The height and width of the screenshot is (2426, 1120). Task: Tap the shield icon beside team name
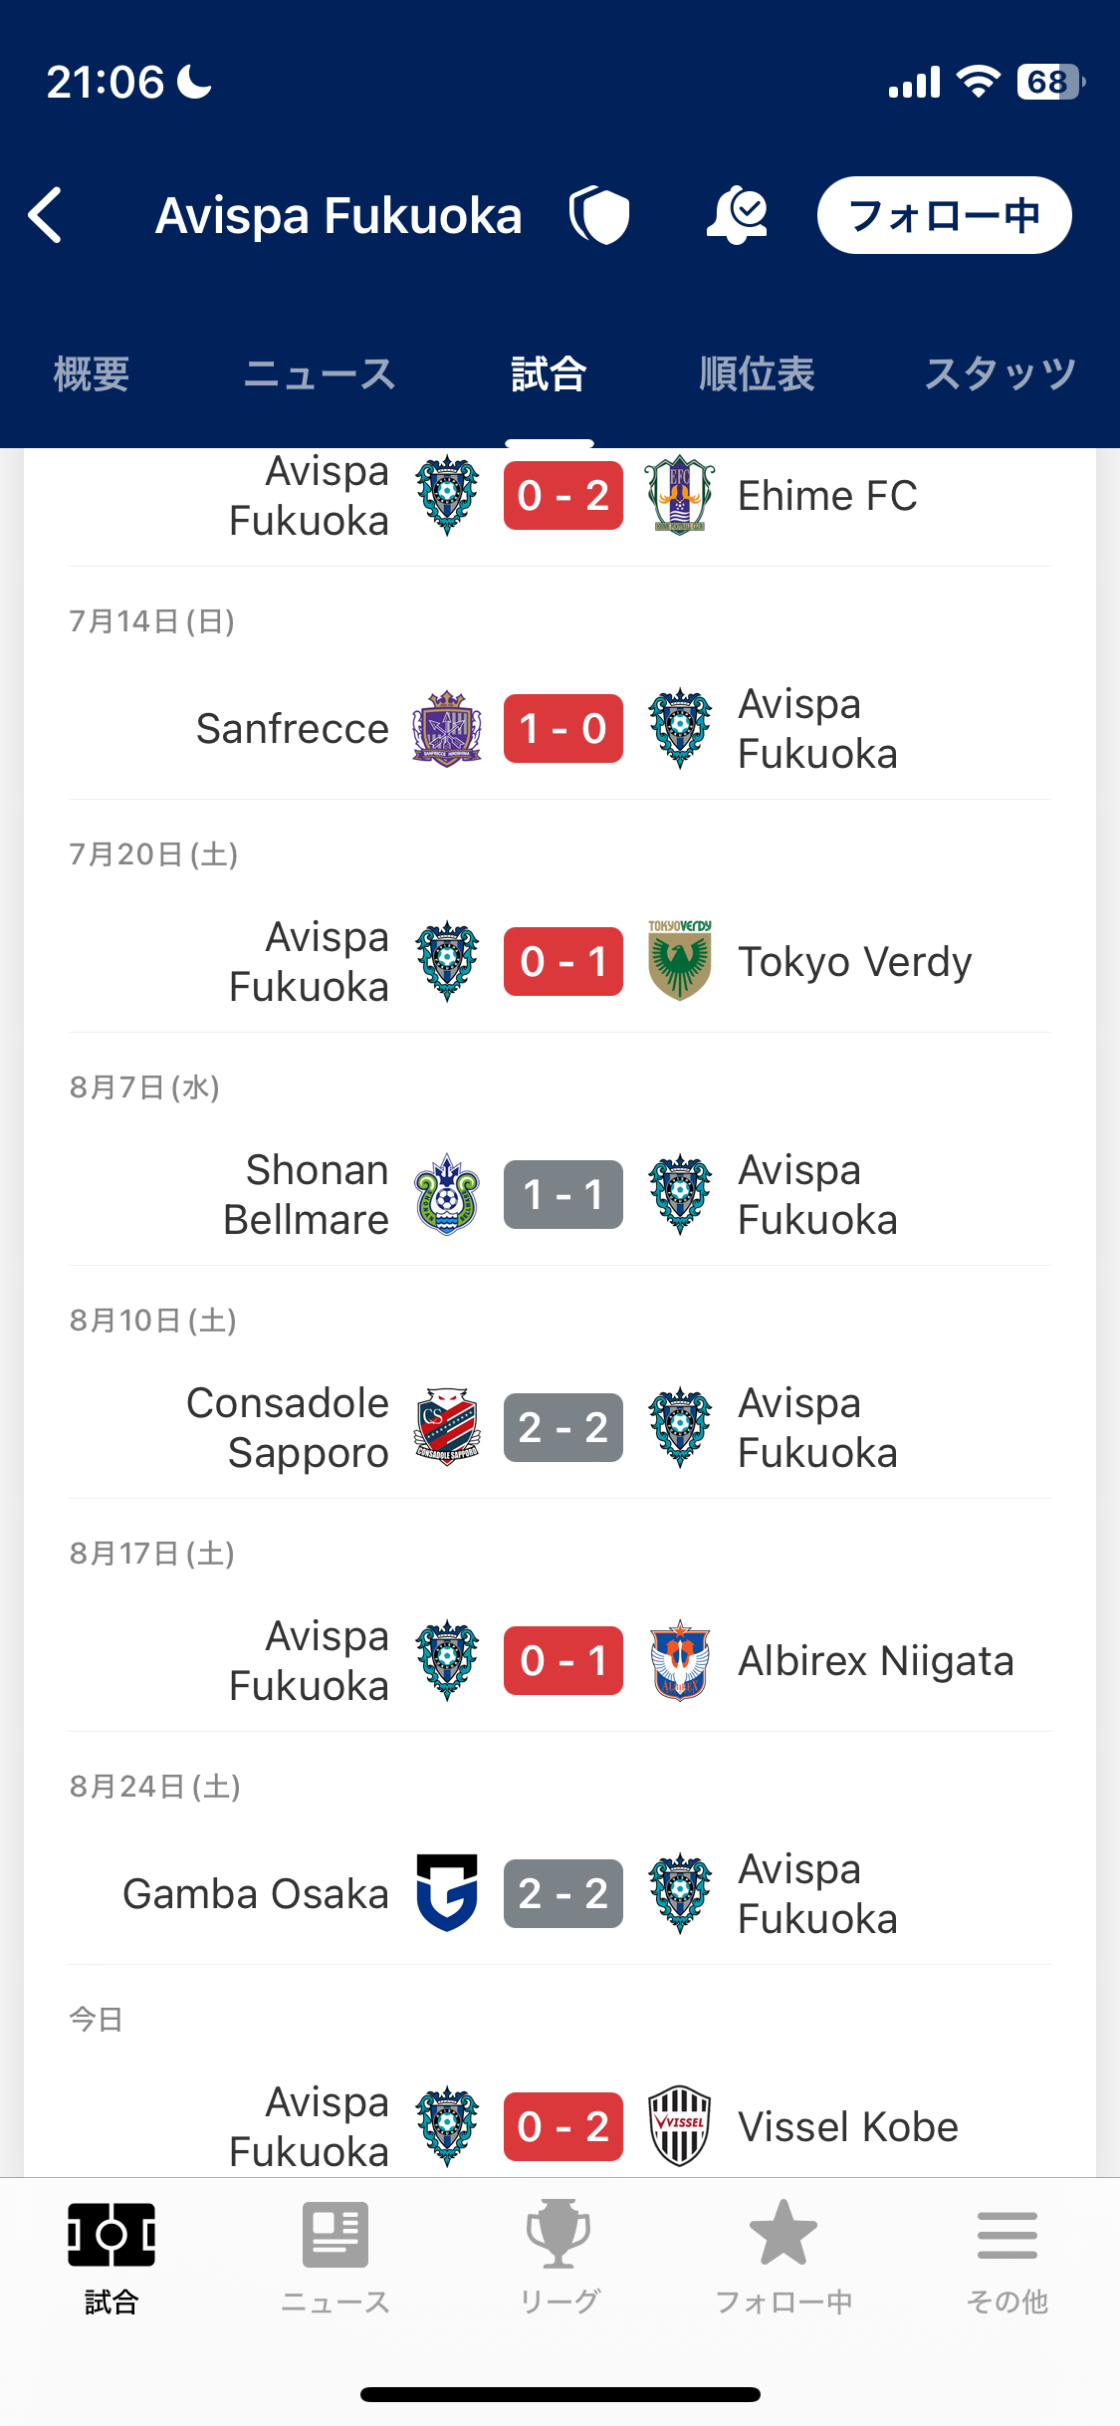click(x=599, y=215)
